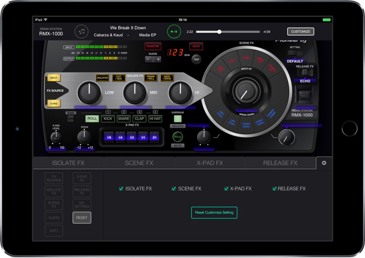365x258 pixels.
Task: Trigger the KICK pad button
Action: pyautogui.click(x=108, y=118)
